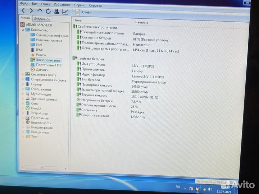Expand the Операционная система node
This screenshot has height=194, width=259.
tap(23, 79)
